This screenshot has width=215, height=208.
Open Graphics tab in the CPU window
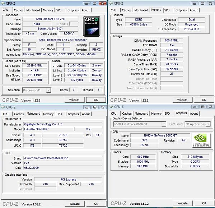(73, 10)
